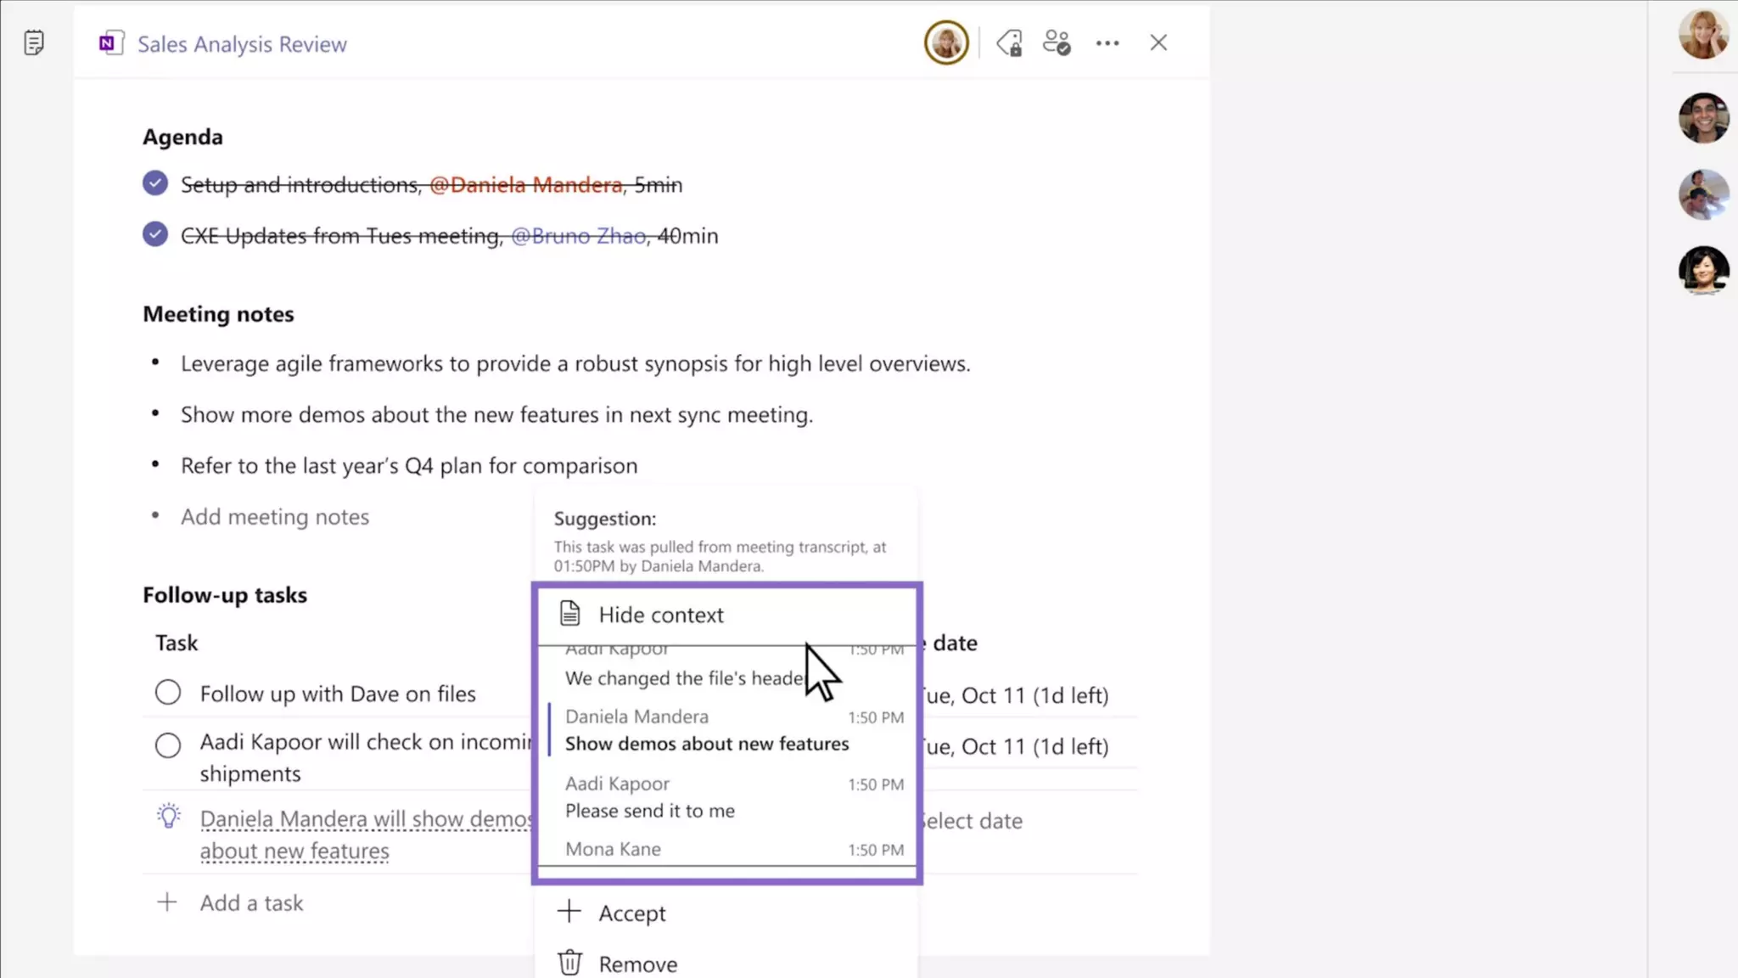
Task: Click the lightbulb suggestion icon beside Daniela's task
Action: 169,817
